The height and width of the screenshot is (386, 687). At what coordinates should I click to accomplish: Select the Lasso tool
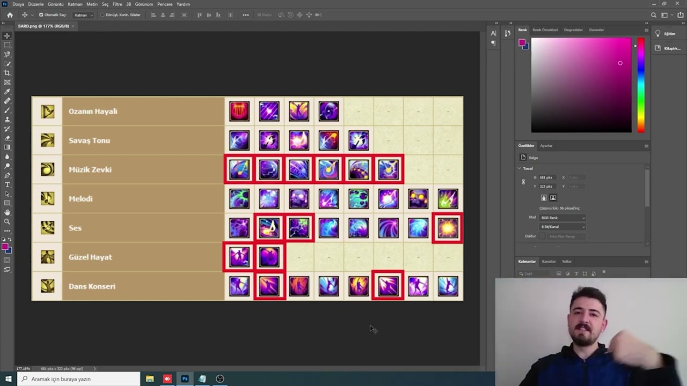point(7,54)
